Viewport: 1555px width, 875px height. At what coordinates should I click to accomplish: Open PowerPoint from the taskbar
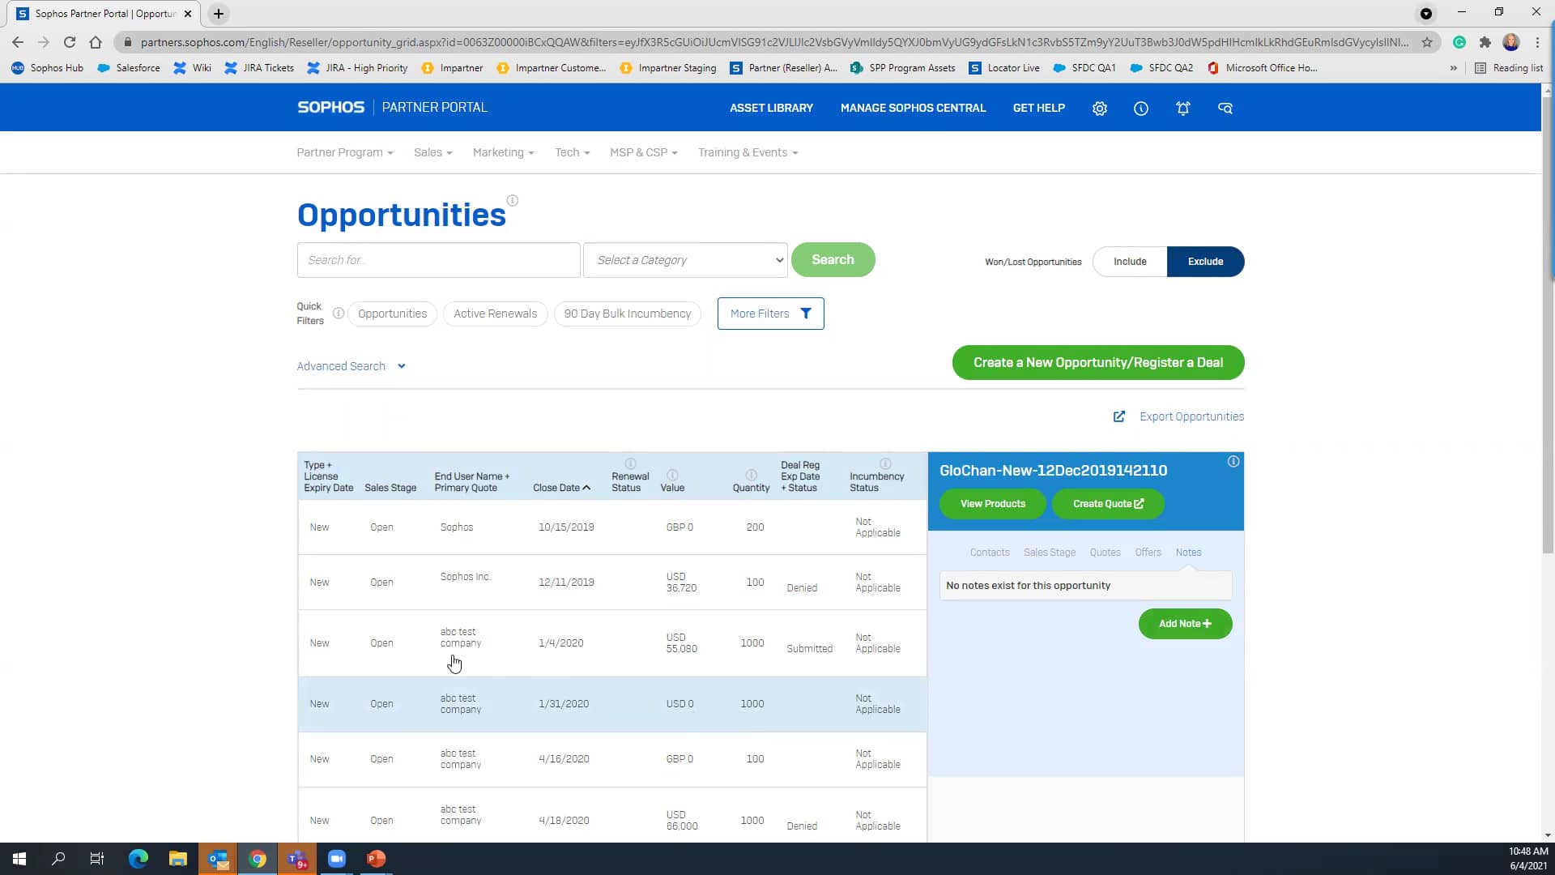pos(376,859)
